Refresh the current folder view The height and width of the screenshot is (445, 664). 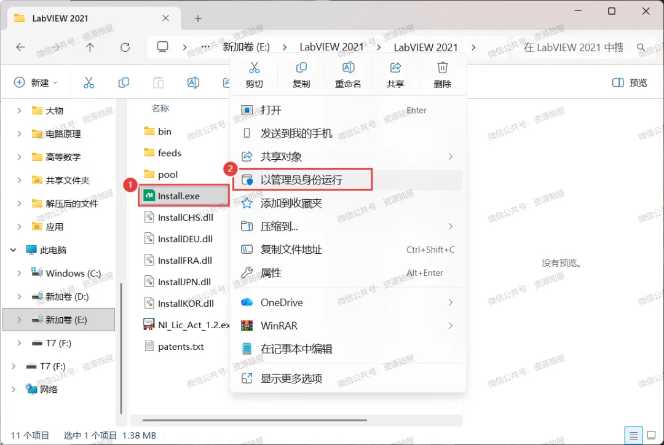[x=125, y=47]
